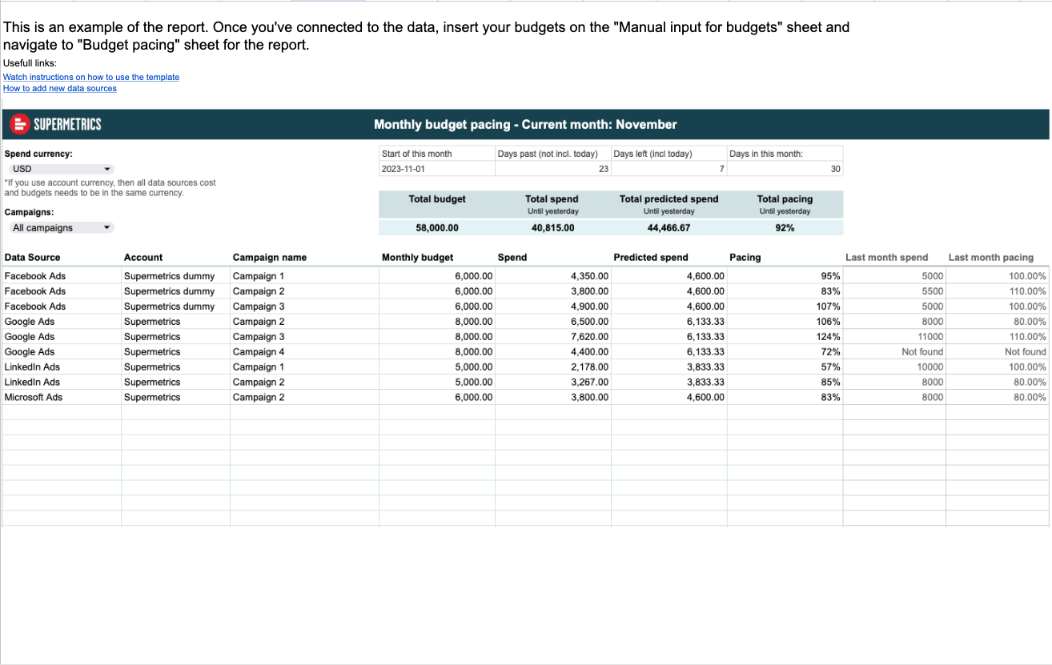This screenshot has height=665, width=1052.
Task: Select the Predicted spend column header
Action: pyautogui.click(x=650, y=258)
